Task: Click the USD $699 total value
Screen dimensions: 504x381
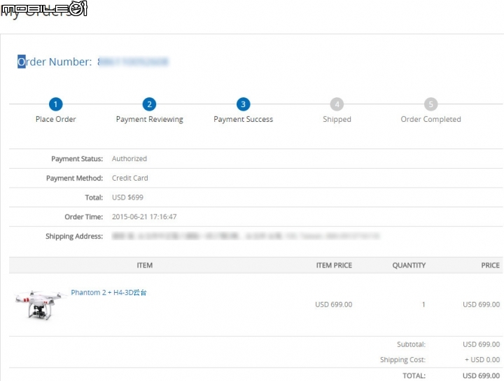Action: pos(127,198)
